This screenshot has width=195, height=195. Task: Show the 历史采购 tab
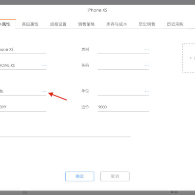pos(175,24)
